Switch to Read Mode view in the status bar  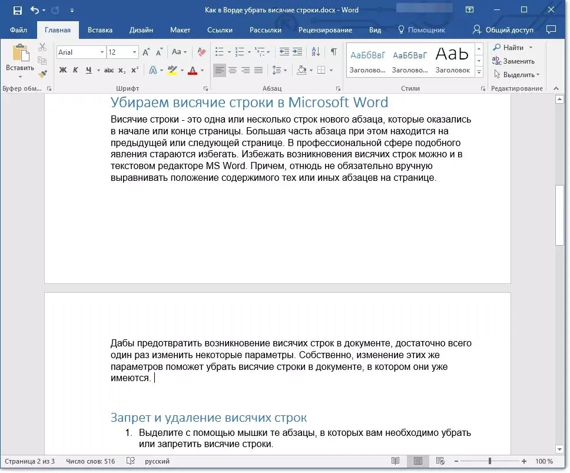(396, 461)
